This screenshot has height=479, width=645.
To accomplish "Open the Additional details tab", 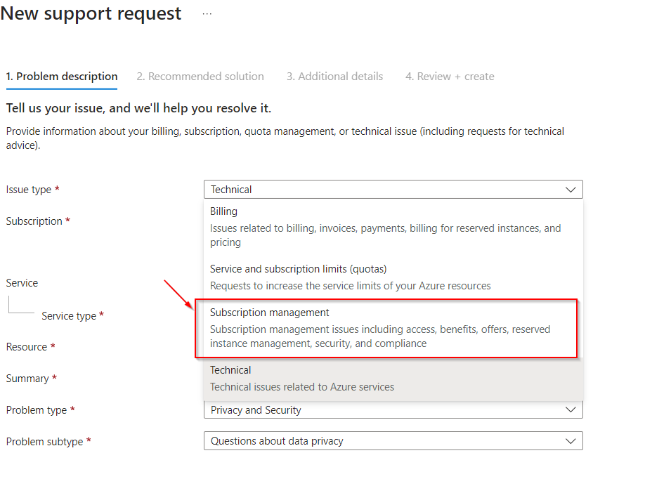I will [x=335, y=76].
